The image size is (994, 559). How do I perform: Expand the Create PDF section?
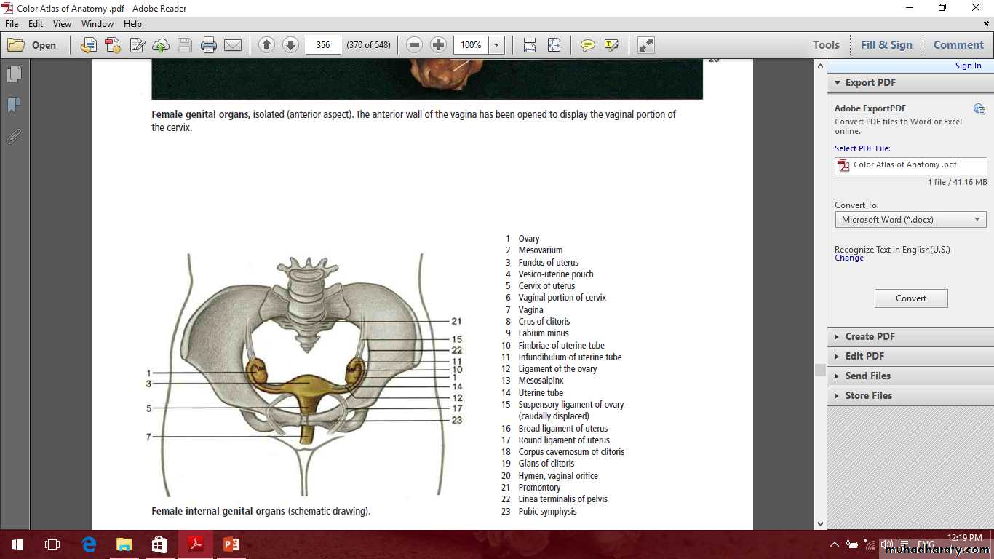[870, 336]
